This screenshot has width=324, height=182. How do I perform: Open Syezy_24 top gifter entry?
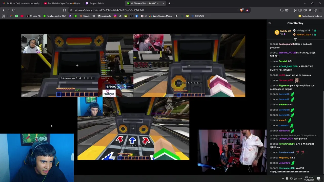tap(283, 32)
